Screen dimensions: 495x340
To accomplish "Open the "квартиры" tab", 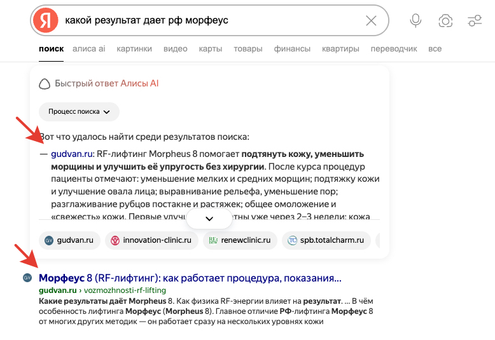I will click(340, 49).
